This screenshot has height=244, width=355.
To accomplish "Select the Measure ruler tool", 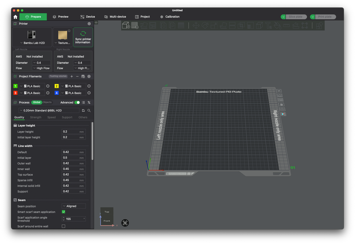I will point(286,25).
